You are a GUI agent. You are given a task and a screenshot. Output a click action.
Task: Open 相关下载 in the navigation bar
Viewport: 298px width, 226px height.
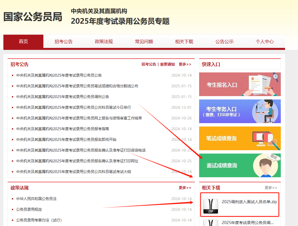pyautogui.click(x=184, y=41)
